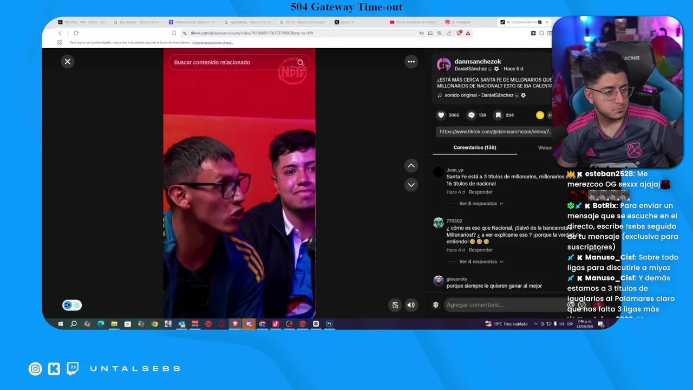Switch to Win Play browser tab

(81, 22)
